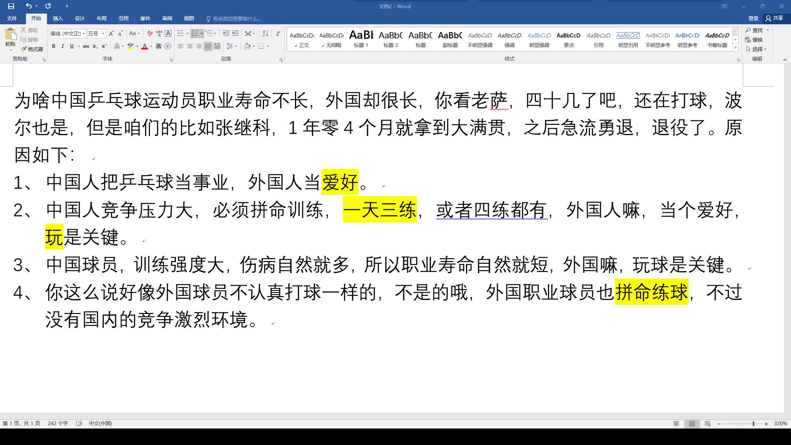Toggle Underline formatting

[x=72, y=46]
